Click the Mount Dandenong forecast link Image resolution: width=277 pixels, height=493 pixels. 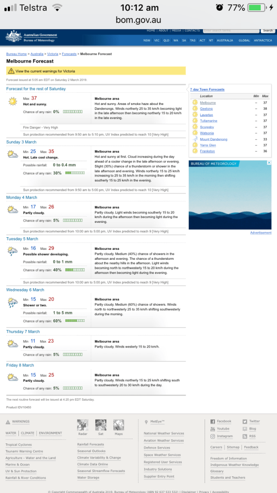coord(214,139)
